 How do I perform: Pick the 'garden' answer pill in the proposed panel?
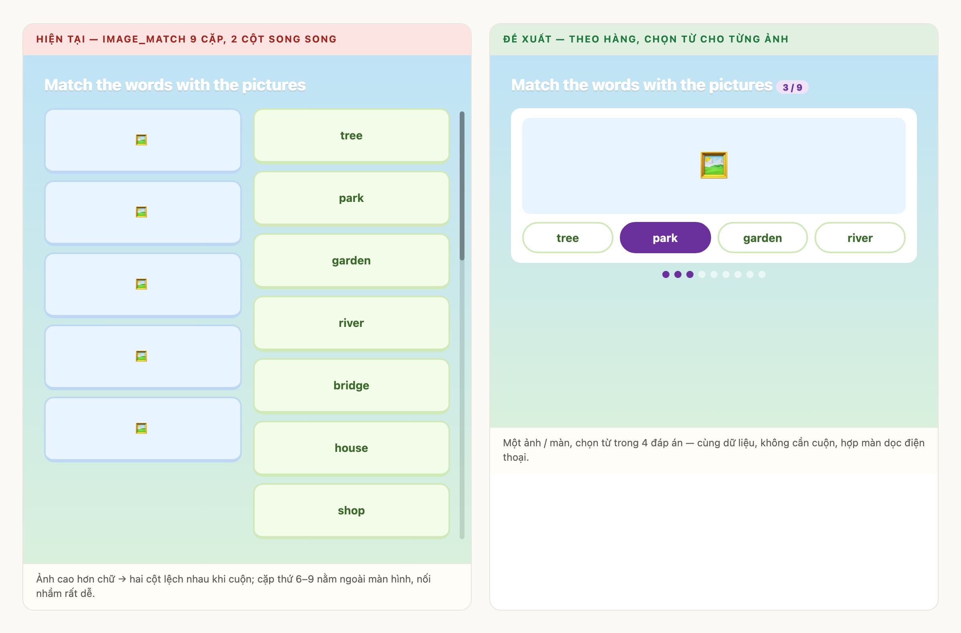click(762, 238)
